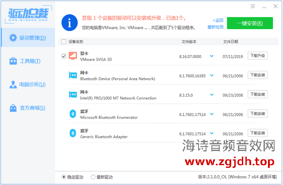Click version number 6.1.7600.16385
The width and height of the screenshot is (283, 185).
pos(192,76)
